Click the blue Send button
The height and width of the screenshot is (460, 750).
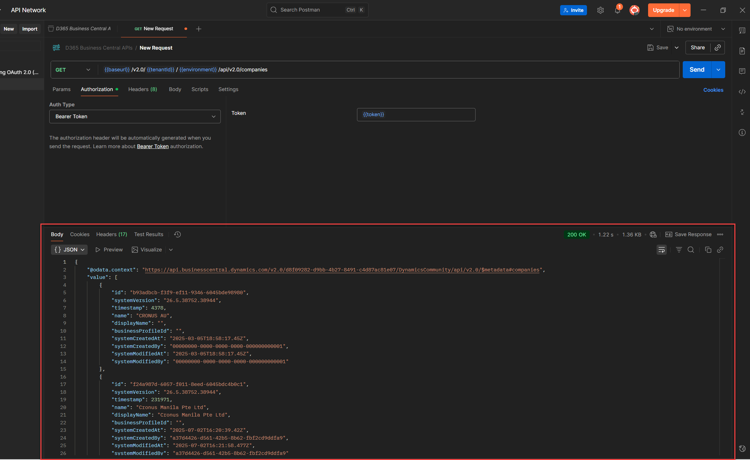point(697,70)
